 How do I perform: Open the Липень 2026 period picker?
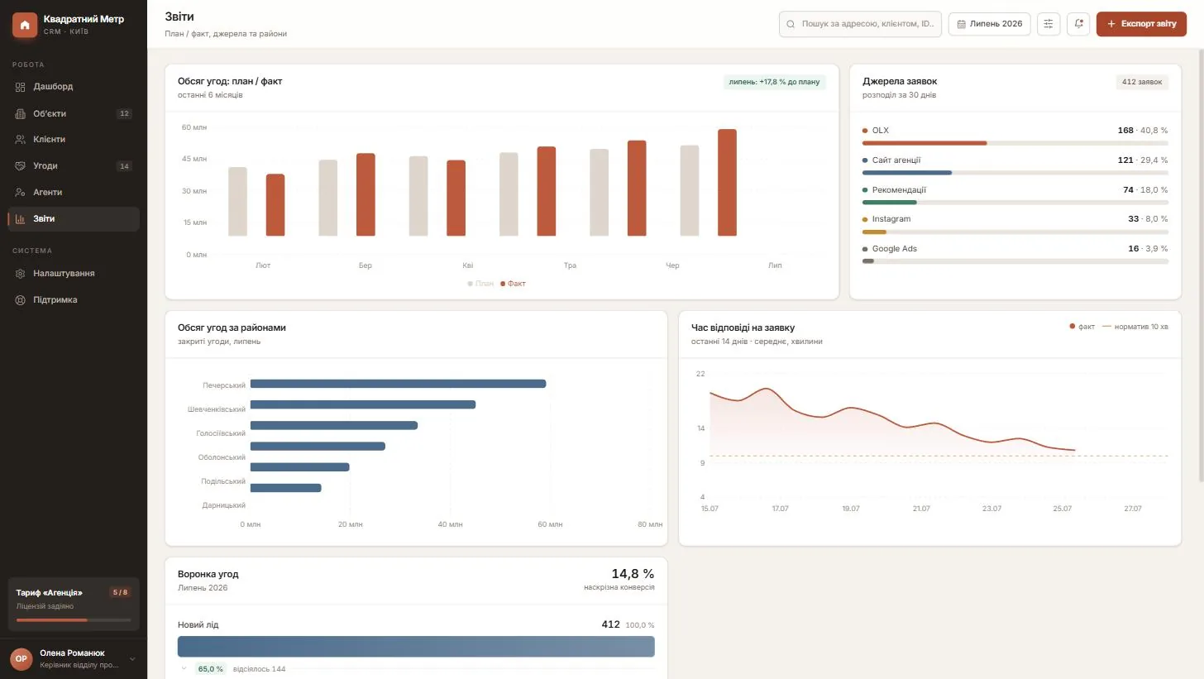pyautogui.click(x=990, y=24)
